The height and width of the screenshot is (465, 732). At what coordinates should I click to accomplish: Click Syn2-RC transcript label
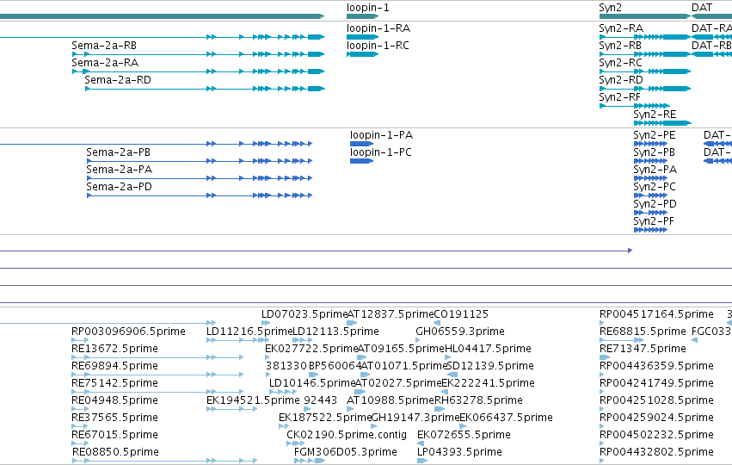click(x=620, y=63)
